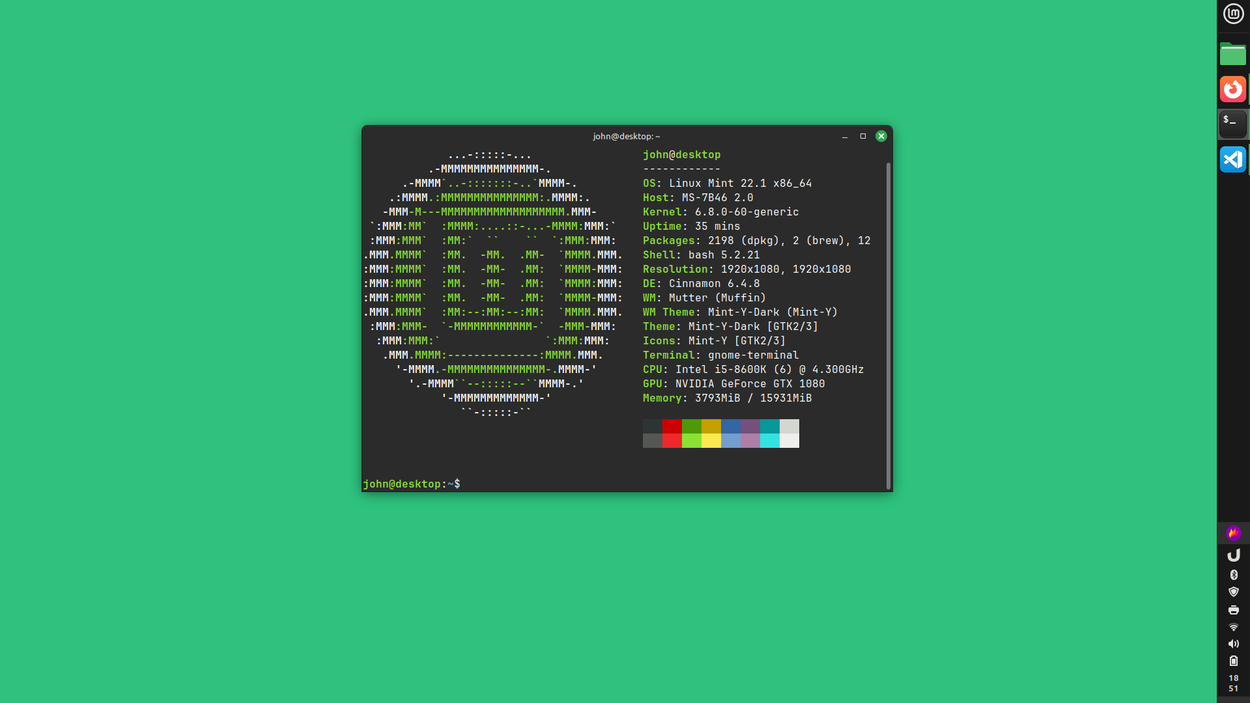This screenshot has width=1250, height=703.
Task: Click the 'CPU: Intel i5-8600K' line
Action: 754,369
